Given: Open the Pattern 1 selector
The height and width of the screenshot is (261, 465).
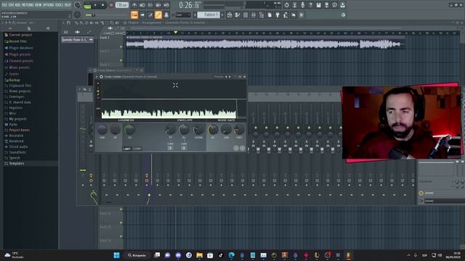Looking at the screenshot, I should point(209,14).
